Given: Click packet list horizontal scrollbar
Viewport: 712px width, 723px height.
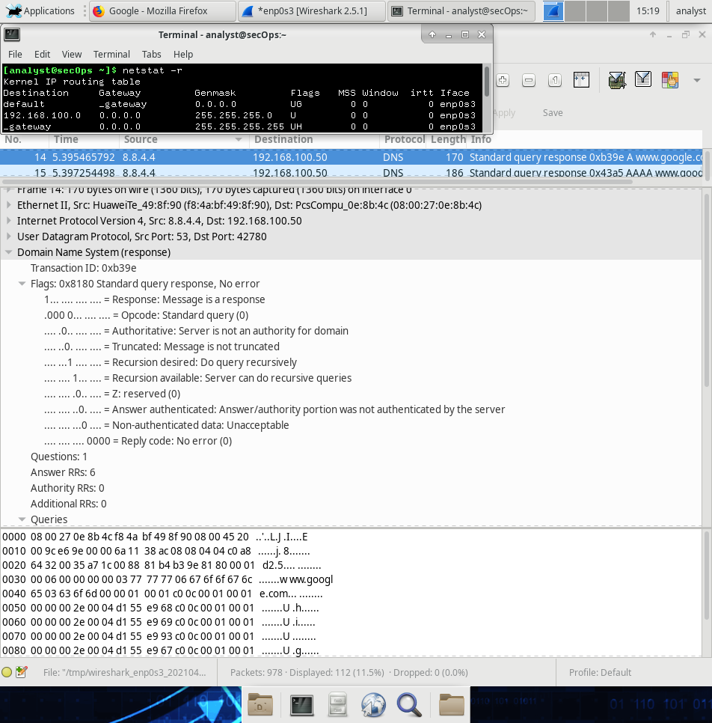Looking at the screenshot, I should 316,182.
